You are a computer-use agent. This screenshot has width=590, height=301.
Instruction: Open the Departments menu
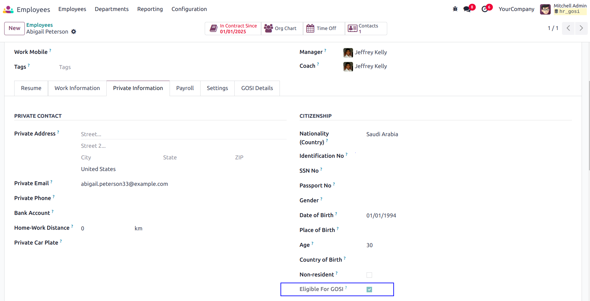[112, 9]
